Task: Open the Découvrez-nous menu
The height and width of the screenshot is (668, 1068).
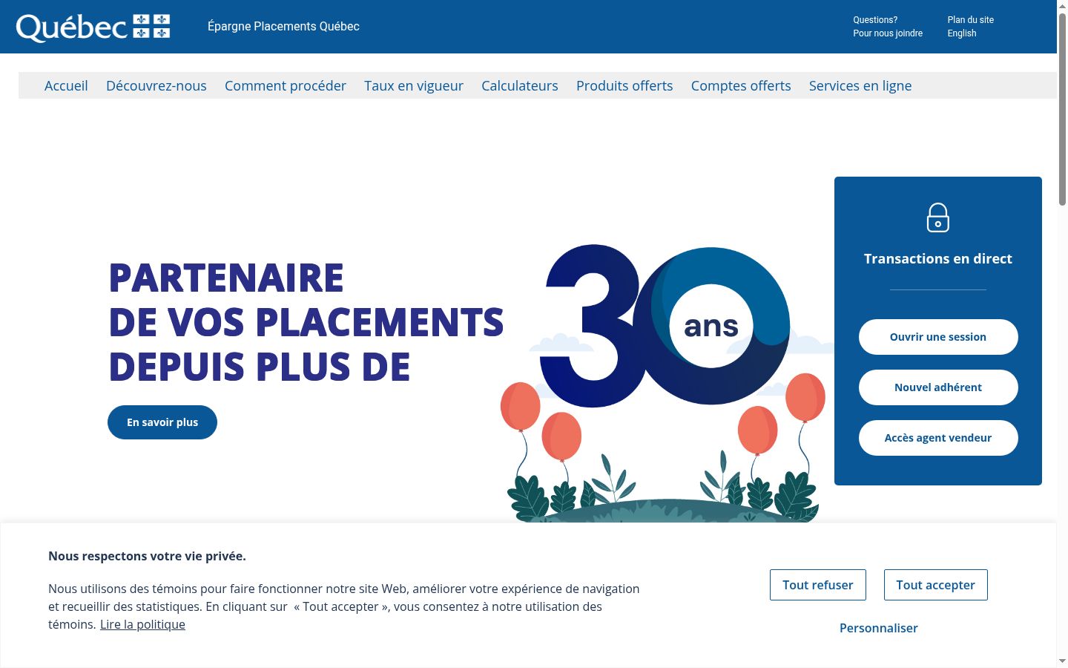Action: pyautogui.click(x=156, y=86)
